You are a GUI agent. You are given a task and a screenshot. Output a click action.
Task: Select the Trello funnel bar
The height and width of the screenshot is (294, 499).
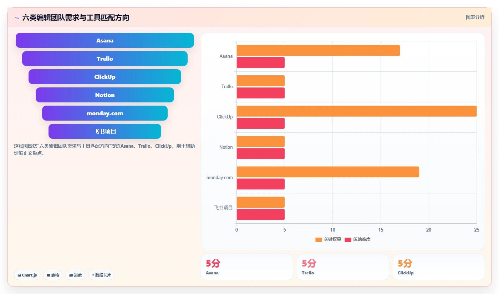[x=105, y=59]
